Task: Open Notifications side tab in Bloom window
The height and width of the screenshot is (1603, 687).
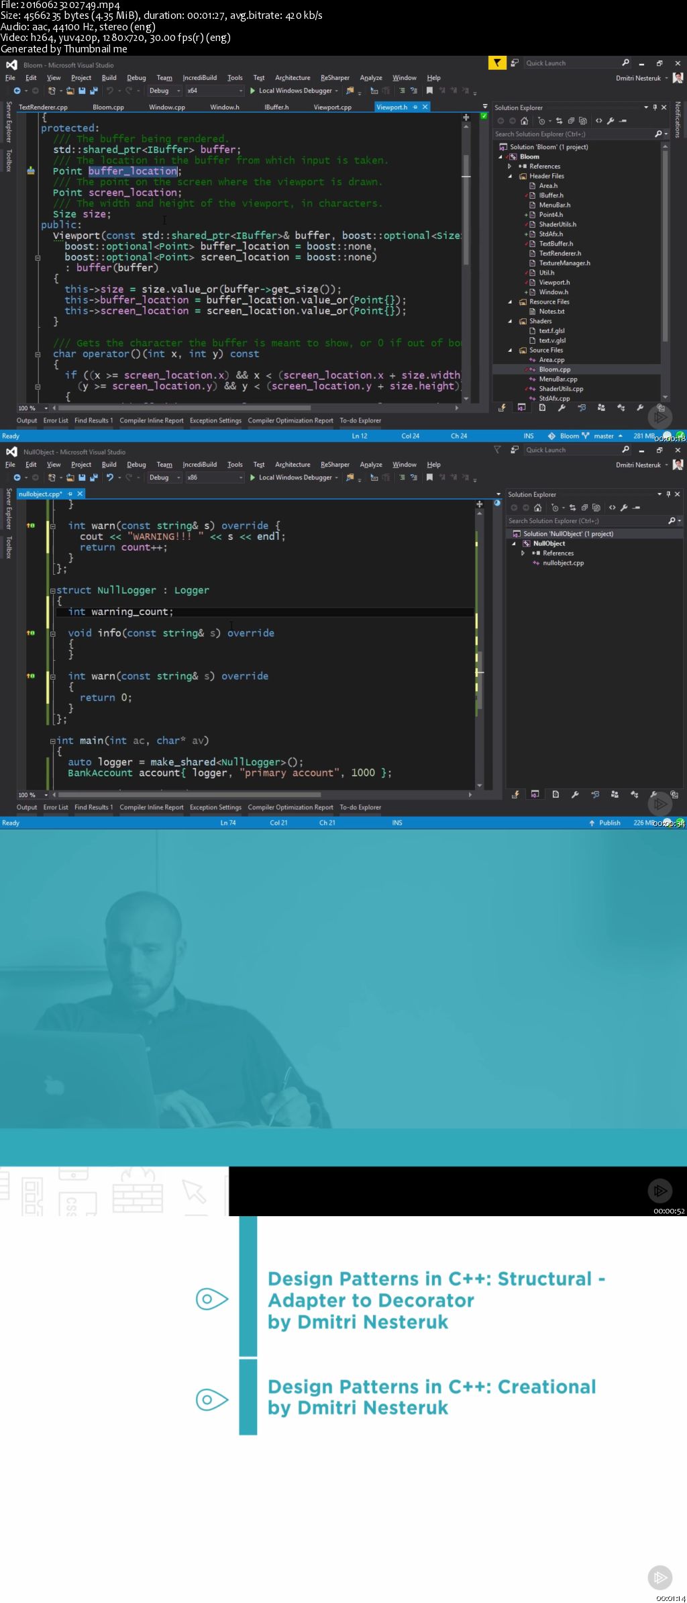Action: click(x=678, y=120)
